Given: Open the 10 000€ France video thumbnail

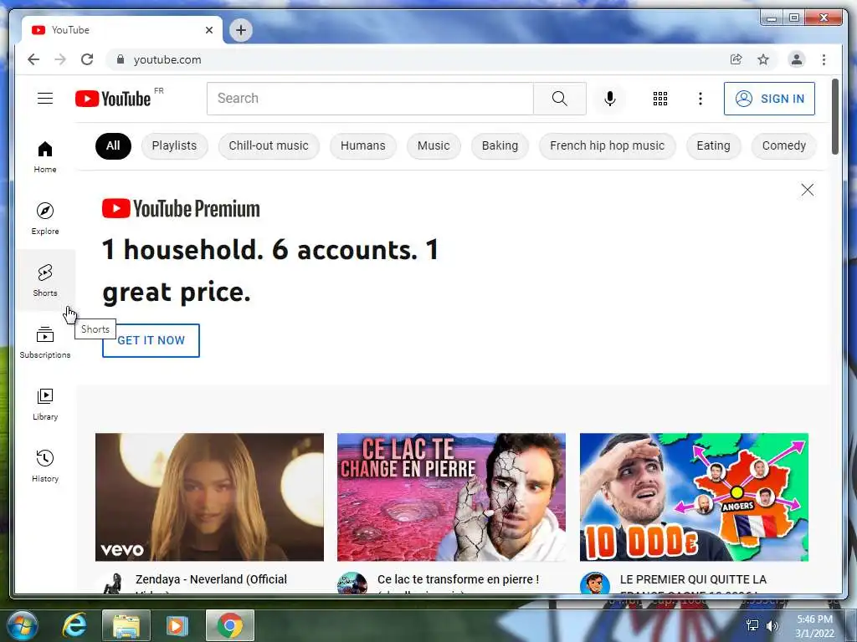Looking at the screenshot, I should tap(694, 497).
